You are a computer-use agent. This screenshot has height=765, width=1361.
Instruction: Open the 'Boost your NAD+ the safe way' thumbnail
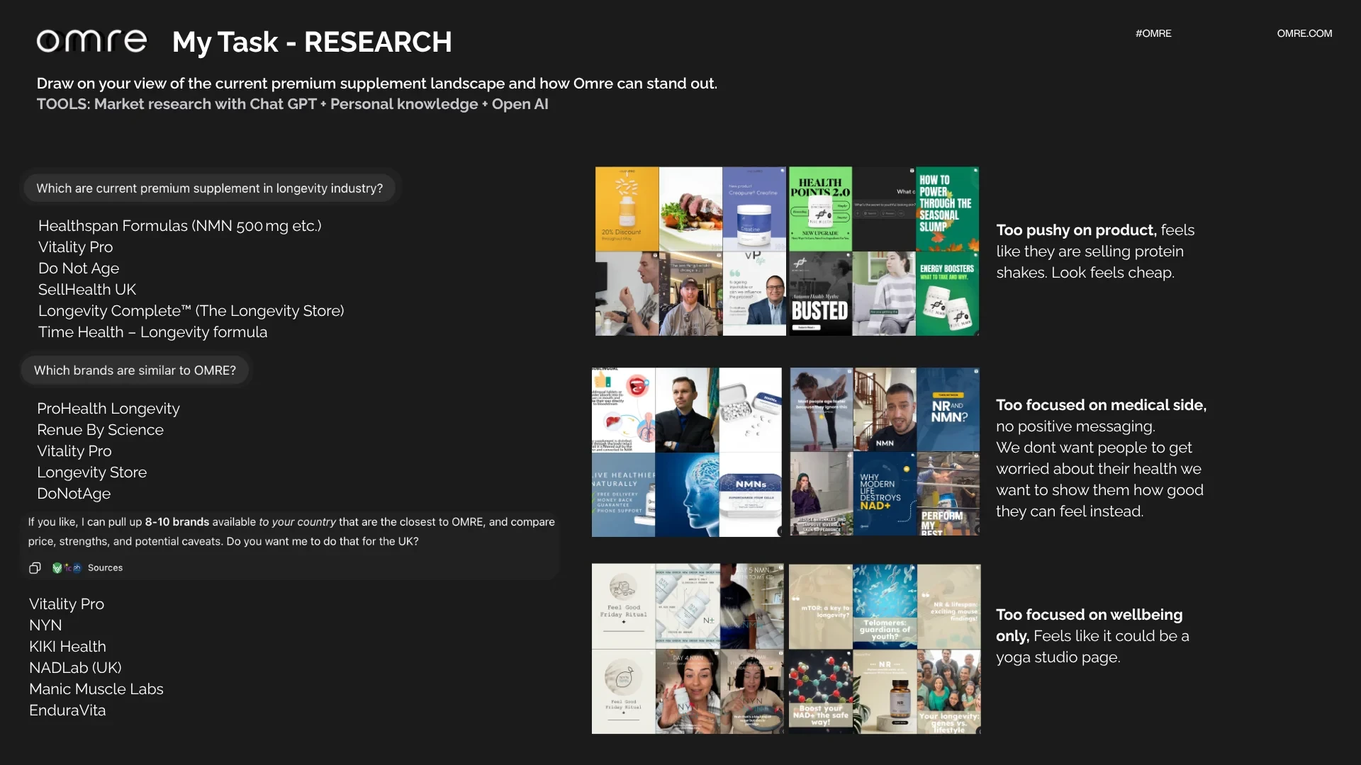[x=821, y=691]
